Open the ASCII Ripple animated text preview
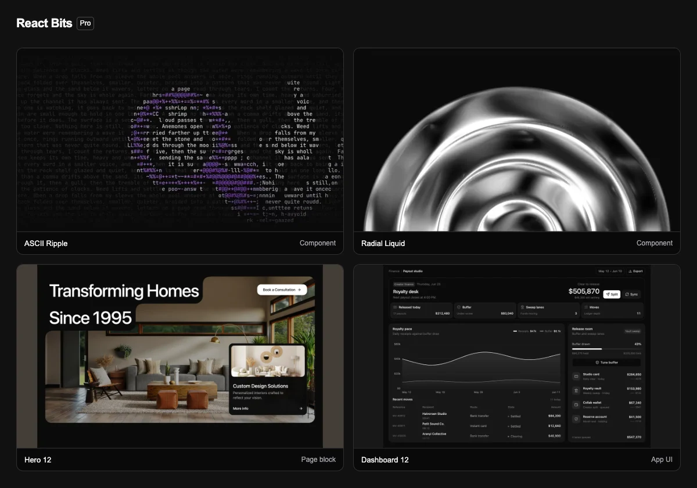This screenshot has height=488, width=697. click(180, 140)
